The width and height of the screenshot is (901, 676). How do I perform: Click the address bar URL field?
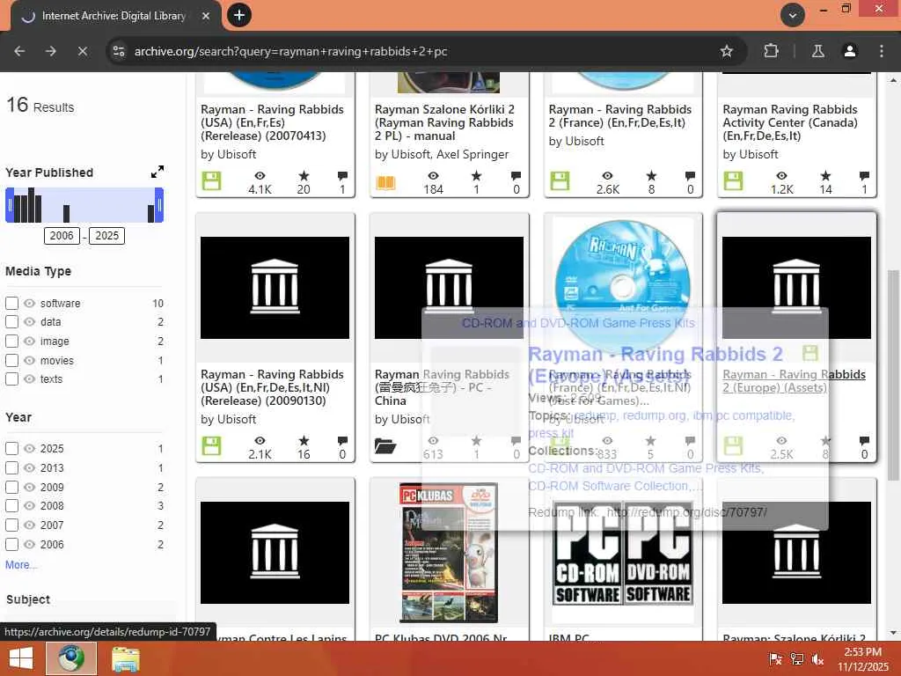point(290,51)
